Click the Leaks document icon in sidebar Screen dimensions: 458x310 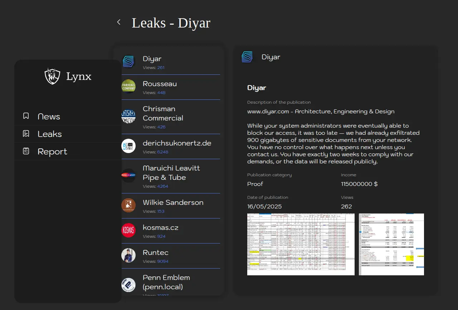[x=26, y=133]
